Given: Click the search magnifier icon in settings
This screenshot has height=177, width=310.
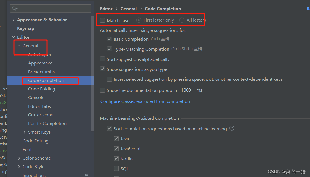Looking at the screenshot, I should 14,9.
